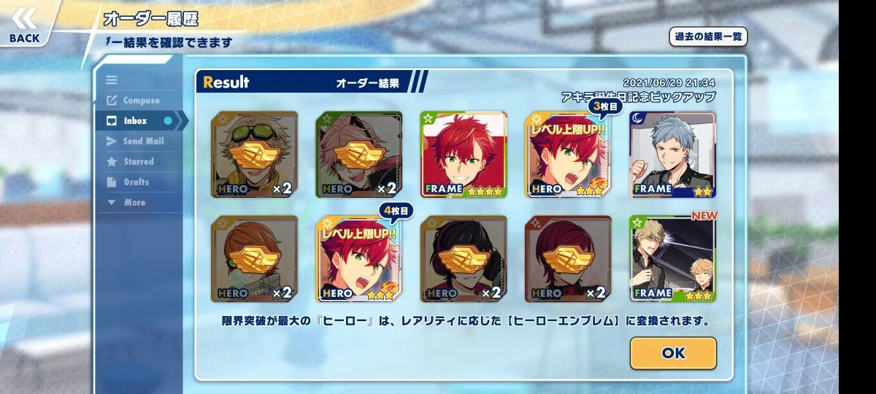Image resolution: width=876 pixels, height=394 pixels.
Task: Select the two-star grey-haired FRAME card
Action: pos(673,155)
